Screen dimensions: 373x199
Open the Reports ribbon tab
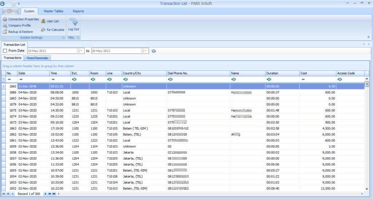pos(78,11)
